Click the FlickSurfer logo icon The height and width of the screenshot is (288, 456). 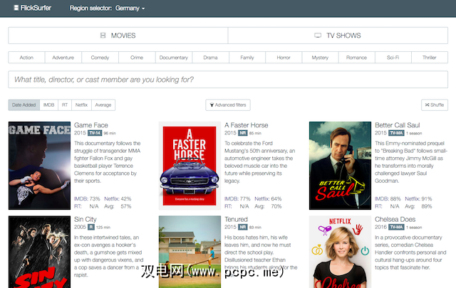click(16, 8)
